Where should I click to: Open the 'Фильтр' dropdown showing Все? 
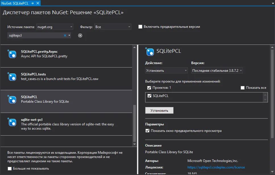tap(113, 27)
